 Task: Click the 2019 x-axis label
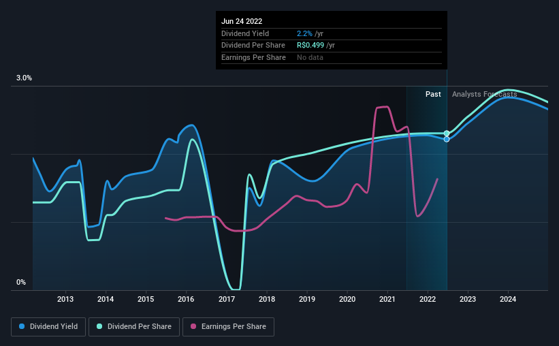pyautogui.click(x=307, y=299)
